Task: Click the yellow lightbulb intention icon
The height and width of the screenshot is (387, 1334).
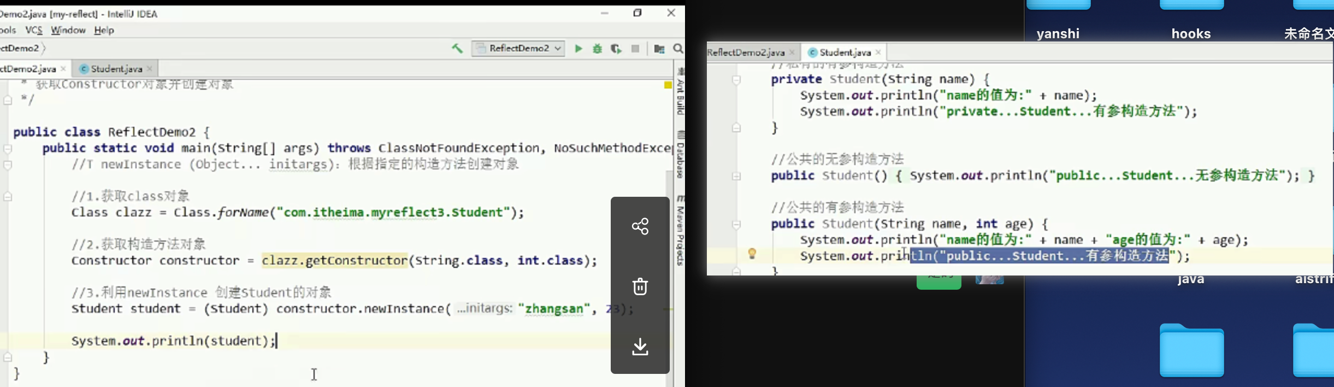Action: coord(752,254)
